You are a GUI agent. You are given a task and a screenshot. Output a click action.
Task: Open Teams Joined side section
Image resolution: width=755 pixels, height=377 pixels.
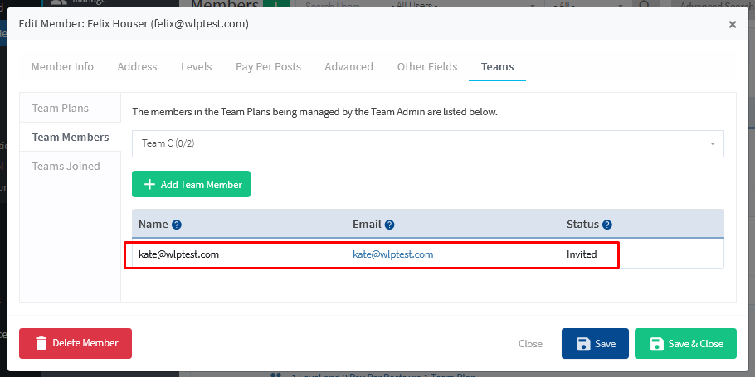tap(71, 167)
